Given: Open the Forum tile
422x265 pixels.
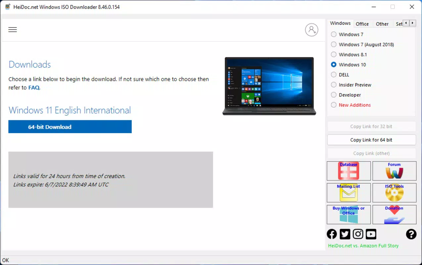Looking at the screenshot, I should coord(394,171).
